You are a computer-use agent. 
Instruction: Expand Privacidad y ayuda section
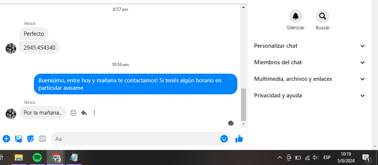[310, 95]
